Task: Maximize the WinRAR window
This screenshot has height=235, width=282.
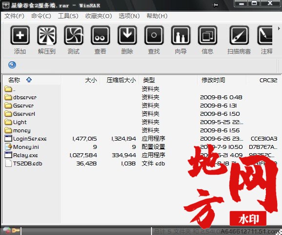Action: click(254, 3)
